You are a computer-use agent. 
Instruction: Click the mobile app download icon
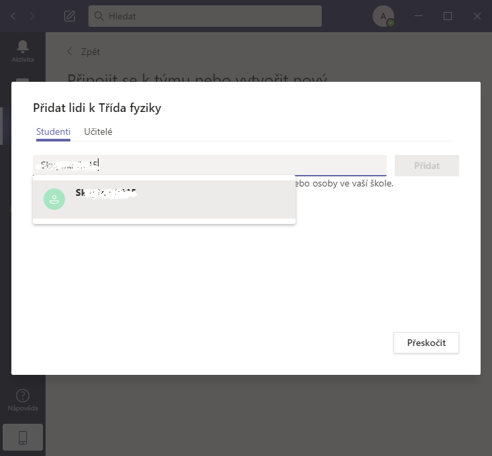click(x=23, y=437)
